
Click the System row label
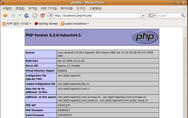(x=30, y=53)
